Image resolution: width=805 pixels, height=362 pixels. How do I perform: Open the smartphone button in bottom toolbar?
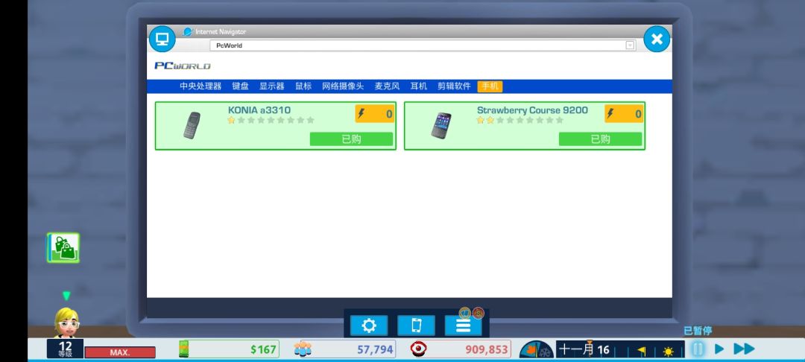417,326
